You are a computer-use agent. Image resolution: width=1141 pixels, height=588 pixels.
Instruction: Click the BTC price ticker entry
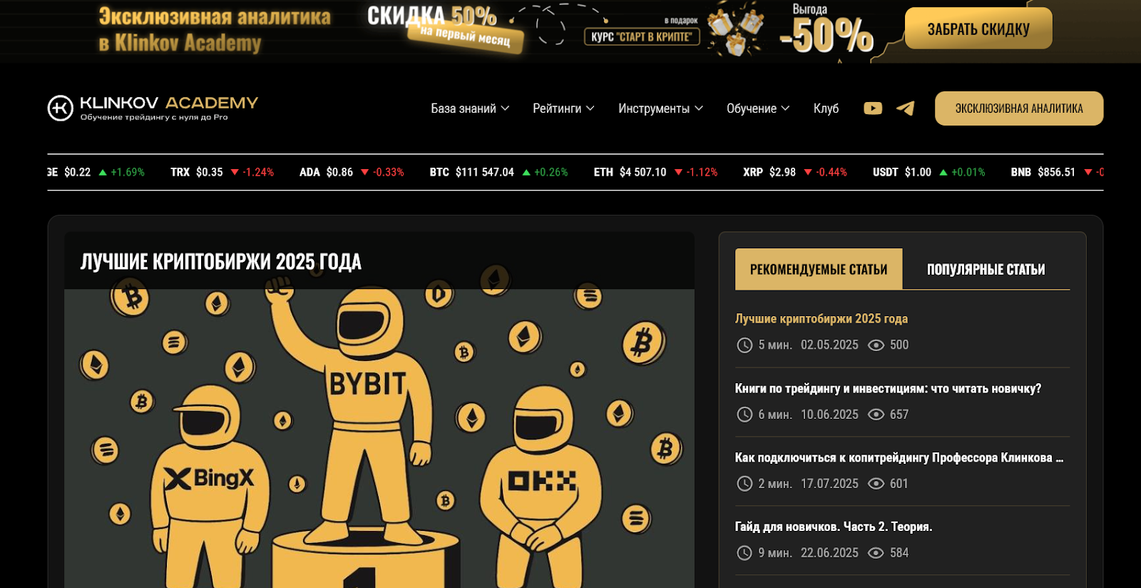498,172
